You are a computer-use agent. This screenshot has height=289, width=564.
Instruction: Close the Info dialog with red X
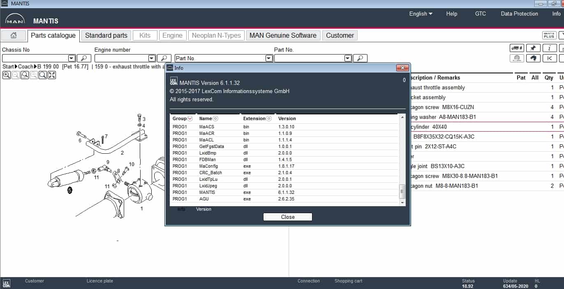click(x=402, y=68)
